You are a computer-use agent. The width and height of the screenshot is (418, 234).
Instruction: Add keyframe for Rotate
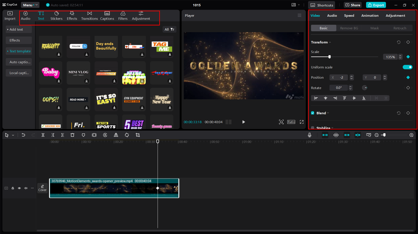click(x=408, y=88)
